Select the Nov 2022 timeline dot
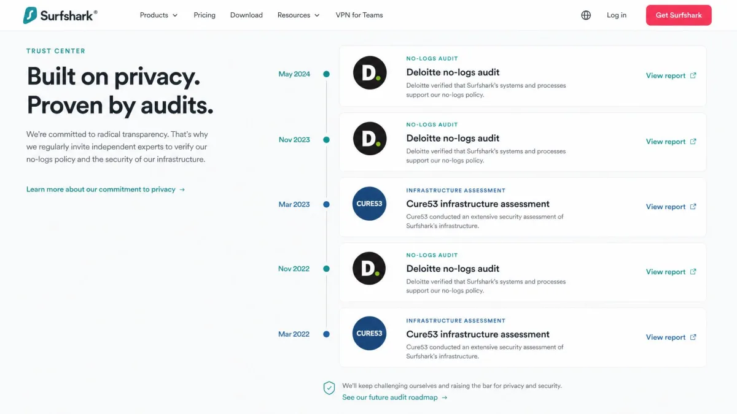Image resolution: width=737 pixels, height=414 pixels. pos(326,269)
